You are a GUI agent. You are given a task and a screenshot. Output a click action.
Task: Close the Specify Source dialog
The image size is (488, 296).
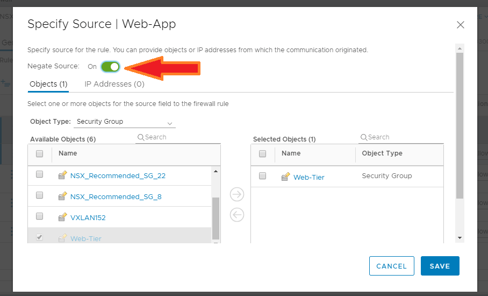[460, 25]
